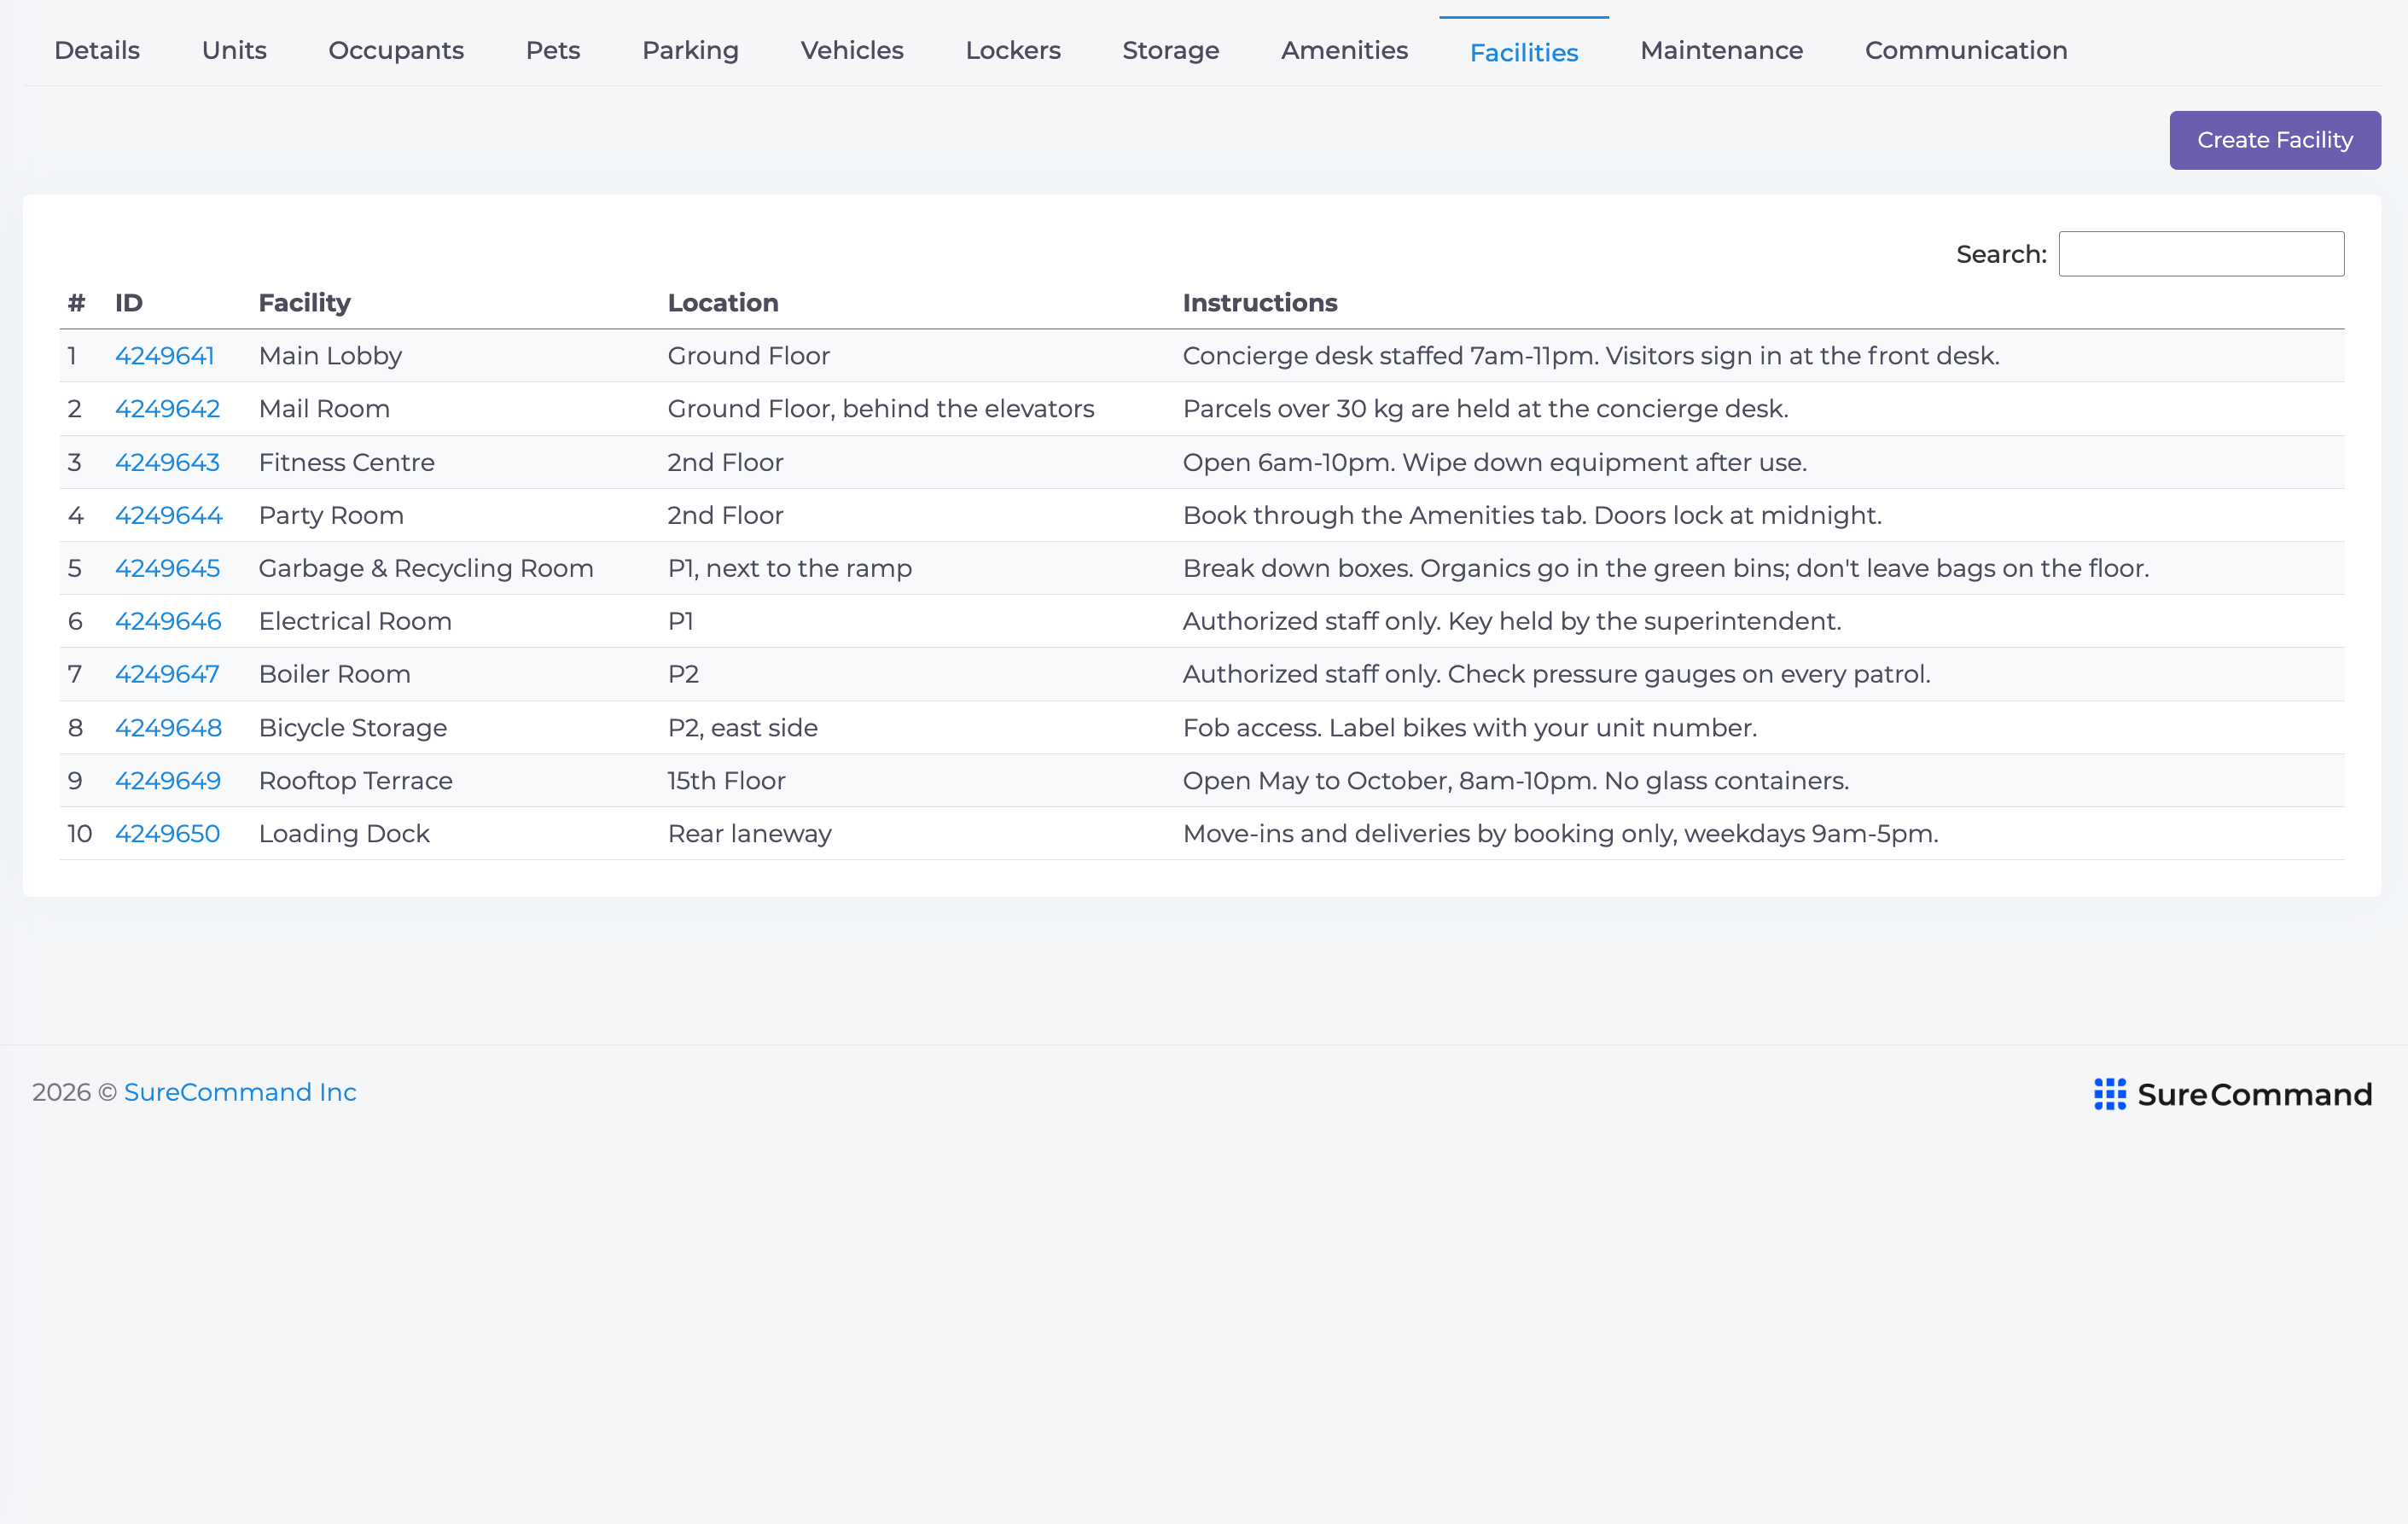Go to the Occupants tab
The width and height of the screenshot is (2408, 1524).
pyautogui.click(x=396, y=50)
